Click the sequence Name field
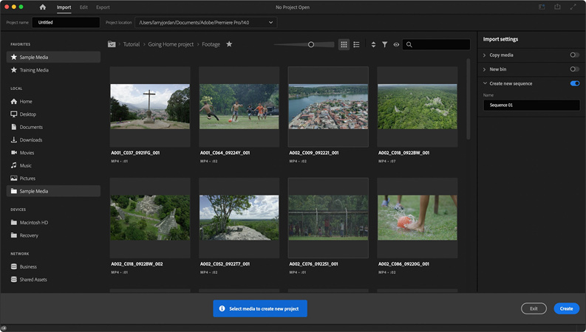This screenshot has height=332, width=586. tap(531, 106)
